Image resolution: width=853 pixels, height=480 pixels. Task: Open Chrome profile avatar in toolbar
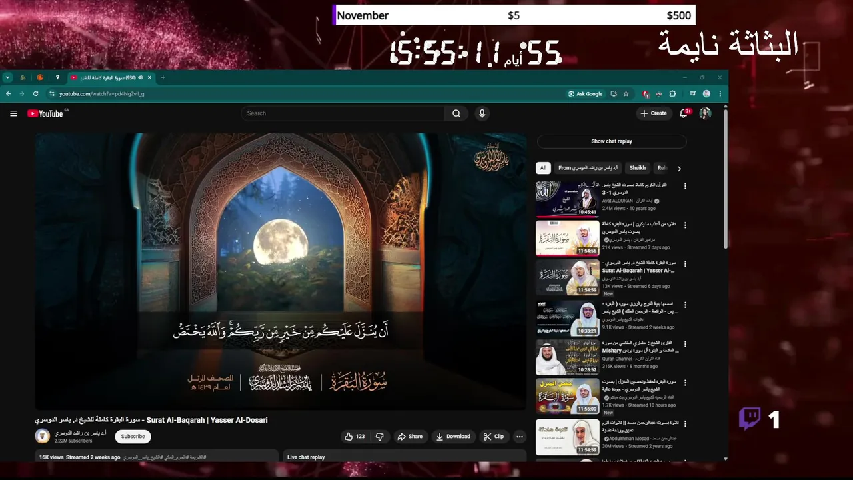click(706, 94)
